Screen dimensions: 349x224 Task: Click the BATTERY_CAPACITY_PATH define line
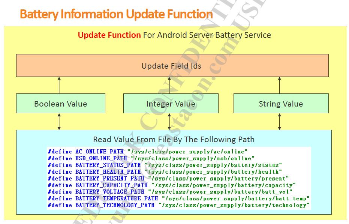172,185
